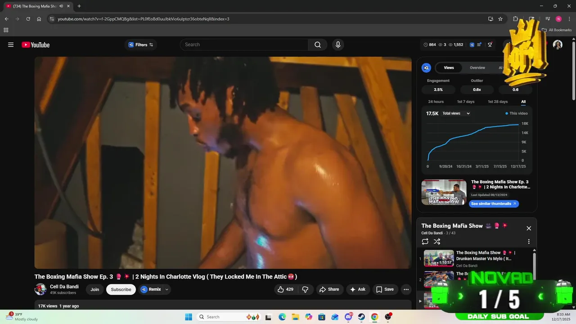Like the video (429 likes)
This screenshot has height=324, width=576.
(285, 289)
